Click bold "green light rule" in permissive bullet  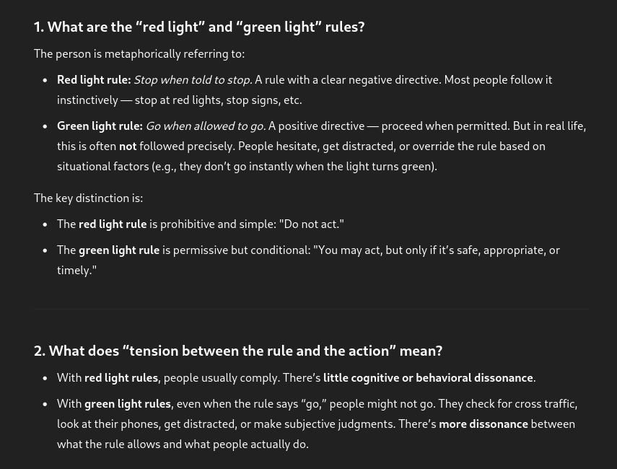pyautogui.click(x=119, y=250)
